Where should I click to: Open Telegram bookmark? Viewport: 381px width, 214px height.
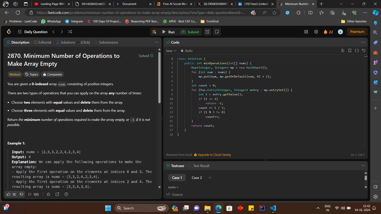tap(74, 21)
